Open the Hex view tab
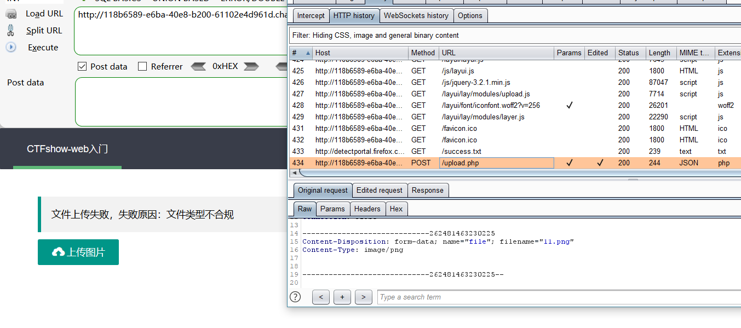Viewport: 741px width, 328px height. (x=396, y=209)
